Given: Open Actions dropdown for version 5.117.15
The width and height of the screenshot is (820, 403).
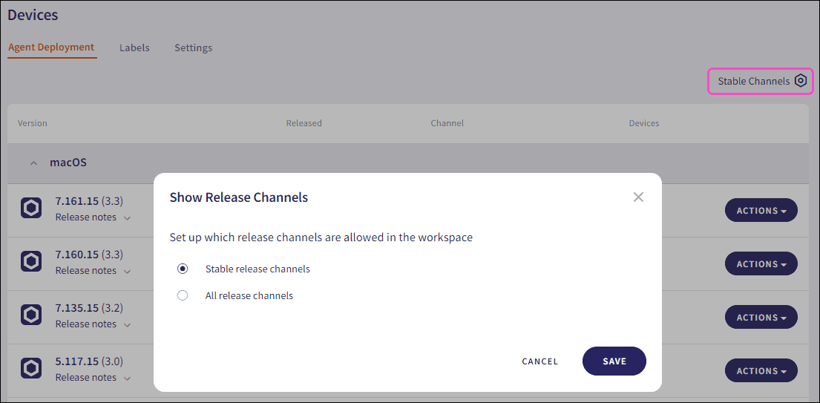Looking at the screenshot, I should pyautogui.click(x=761, y=371).
